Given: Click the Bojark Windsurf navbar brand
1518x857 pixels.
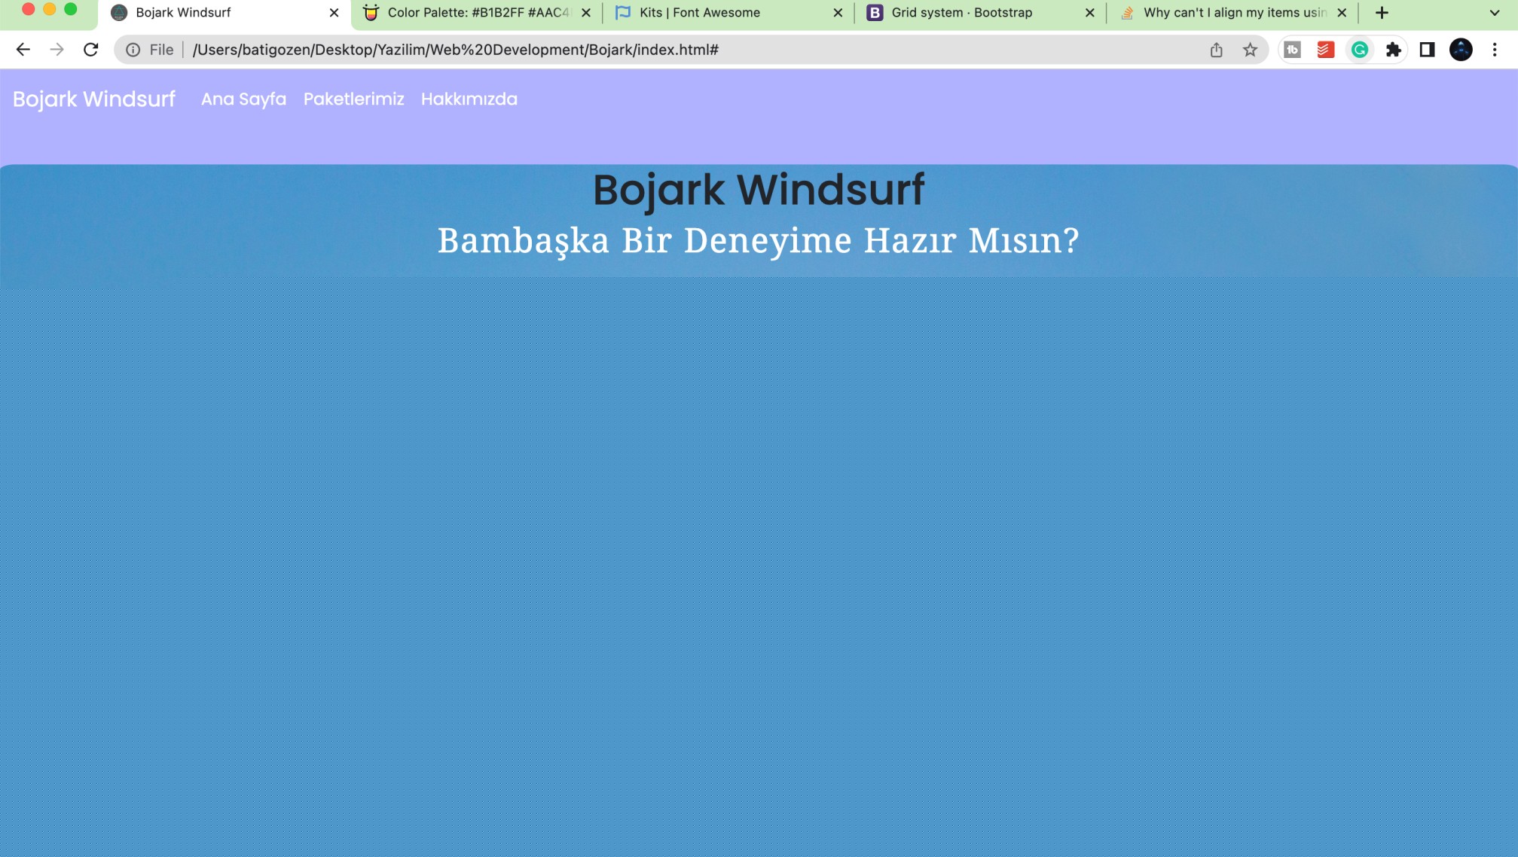Looking at the screenshot, I should point(94,99).
